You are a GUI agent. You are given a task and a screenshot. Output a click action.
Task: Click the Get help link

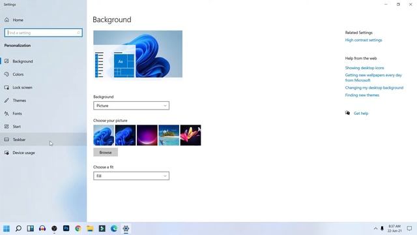[x=361, y=113]
